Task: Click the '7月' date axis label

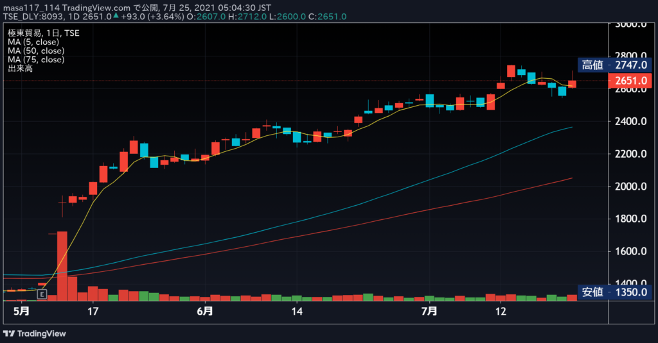Action: pyautogui.click(x=429, y=311)
